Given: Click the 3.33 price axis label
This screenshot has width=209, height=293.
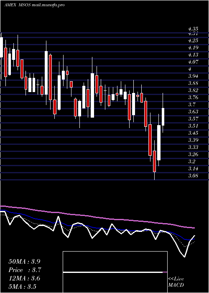Looking at the screenshot, I should coord(193,147).
